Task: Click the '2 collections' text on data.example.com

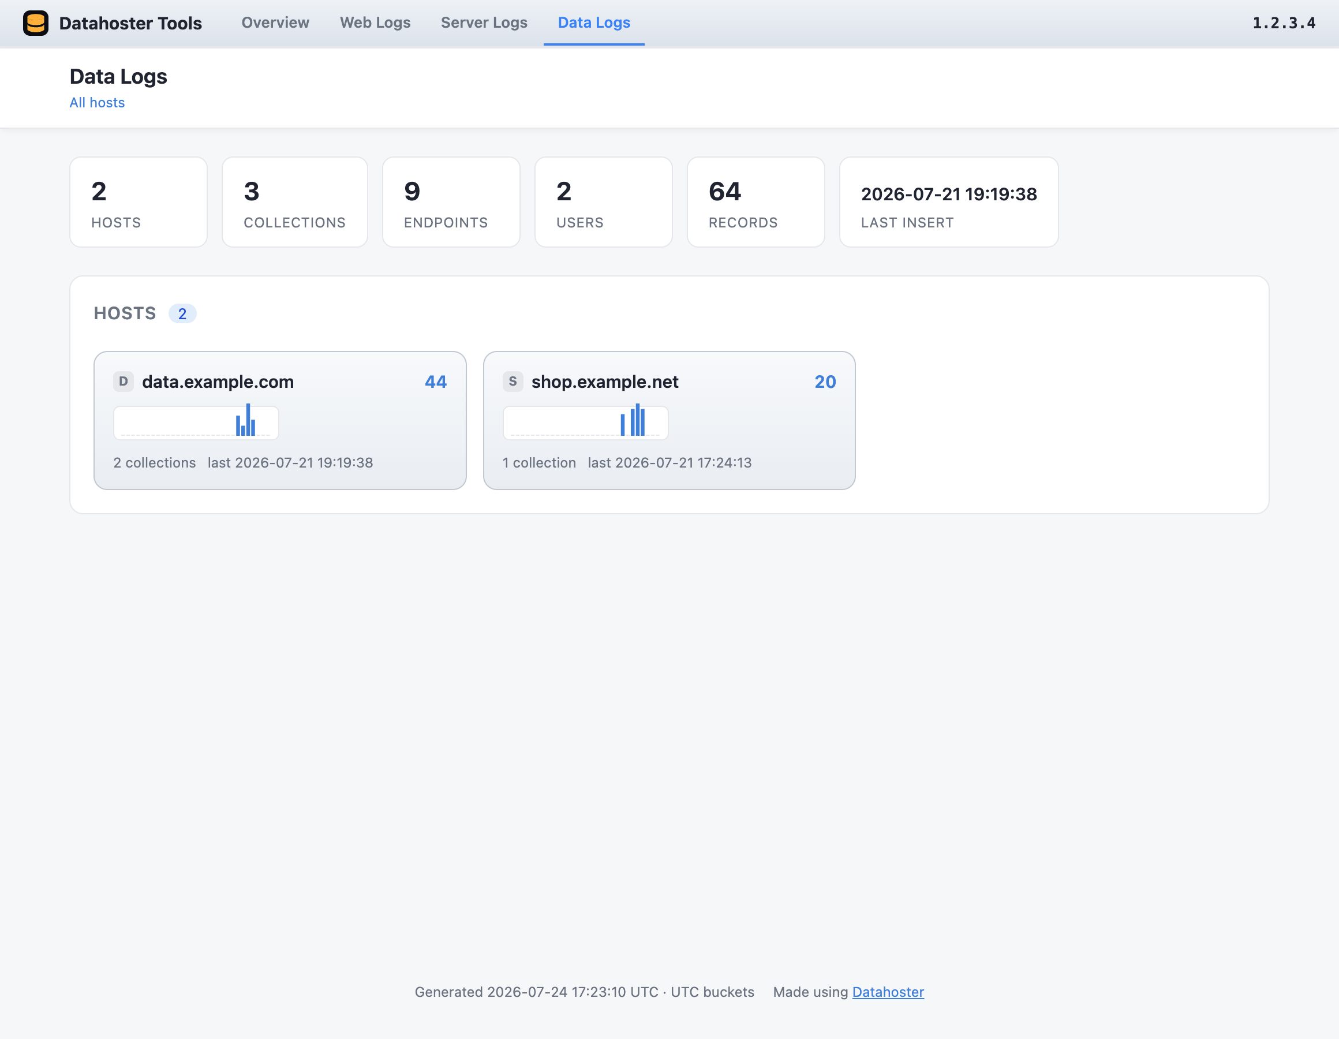Action: 155,462
